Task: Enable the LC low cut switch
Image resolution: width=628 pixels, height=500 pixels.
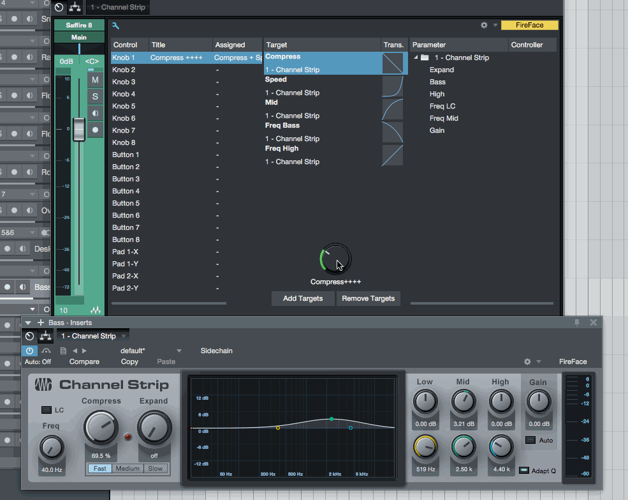Action: (47, 410)
